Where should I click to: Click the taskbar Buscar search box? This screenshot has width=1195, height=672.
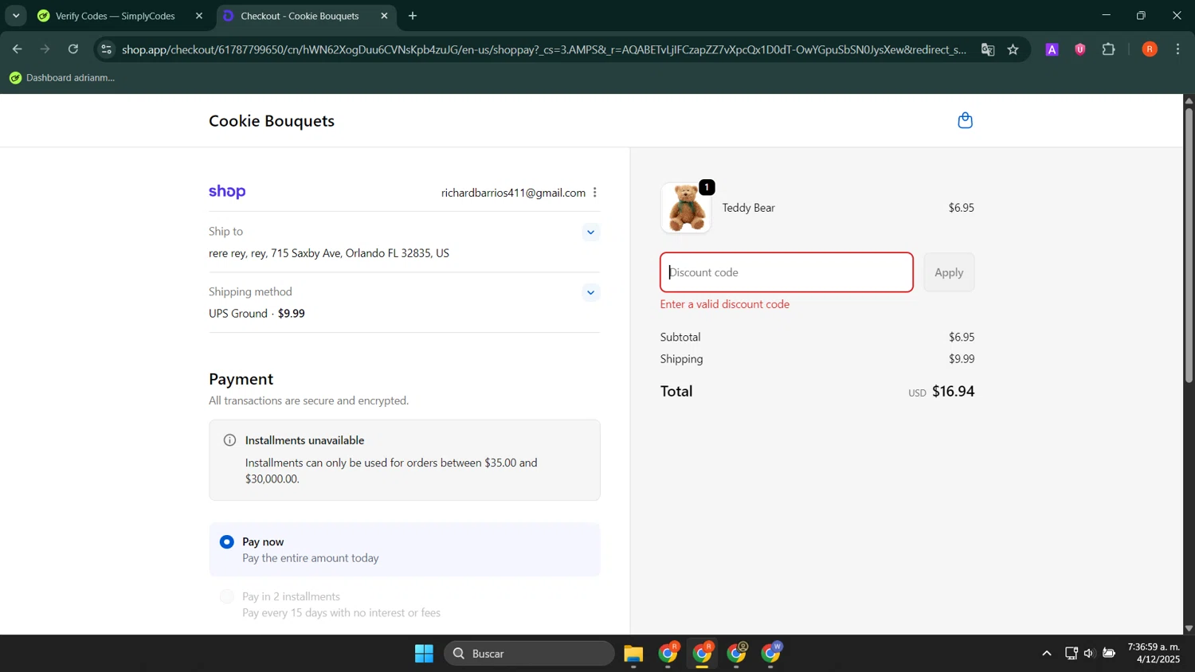point(529,654)
